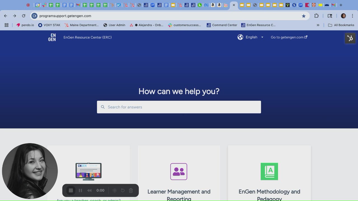Go forward in browser history
The width and height of the screenshot is (358, 201).
click(x=15, y=16)
